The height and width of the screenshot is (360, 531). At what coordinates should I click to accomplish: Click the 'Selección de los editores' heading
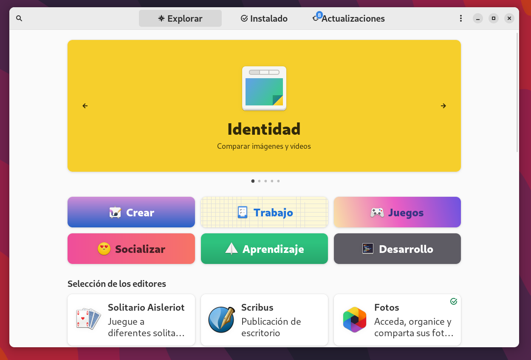coord(117,283)
